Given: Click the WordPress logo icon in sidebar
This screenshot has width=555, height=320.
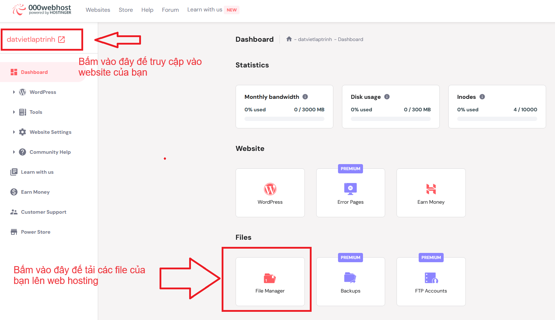Looking at the screenshot, I should tap(22, 92).
